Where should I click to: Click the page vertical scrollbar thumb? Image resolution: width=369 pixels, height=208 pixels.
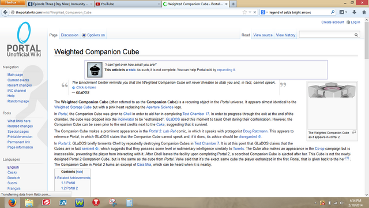[x=367, y=40]
